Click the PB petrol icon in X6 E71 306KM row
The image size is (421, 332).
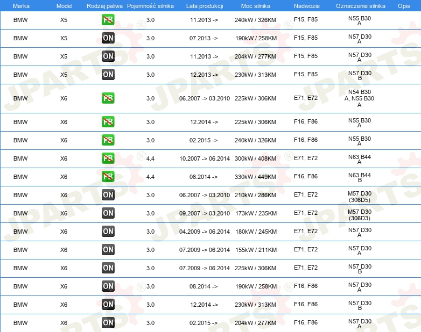(x=108, y=98)
